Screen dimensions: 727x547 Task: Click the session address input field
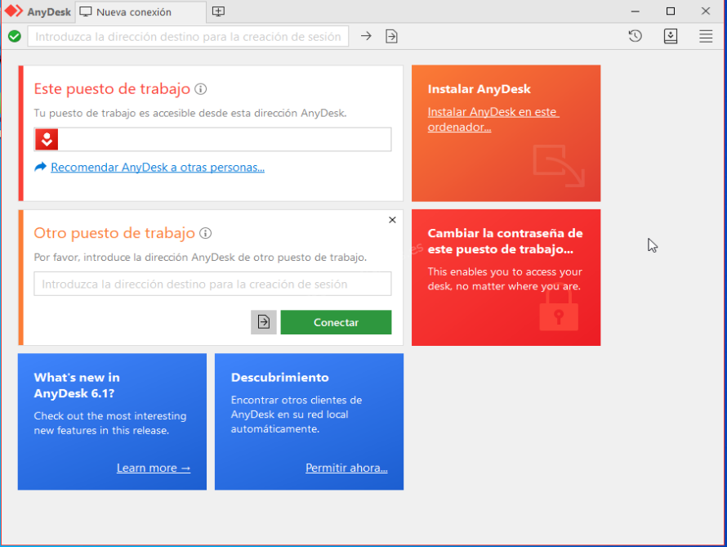click(188, 36)
